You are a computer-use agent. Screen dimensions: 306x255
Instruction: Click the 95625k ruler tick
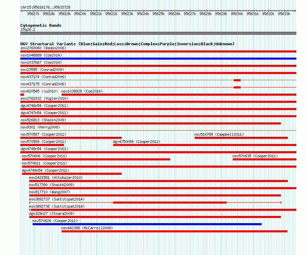(x=159, y=14)
